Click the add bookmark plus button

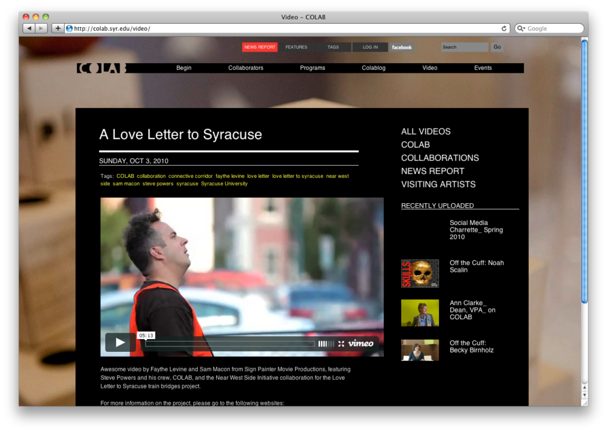tap(58, 29)
